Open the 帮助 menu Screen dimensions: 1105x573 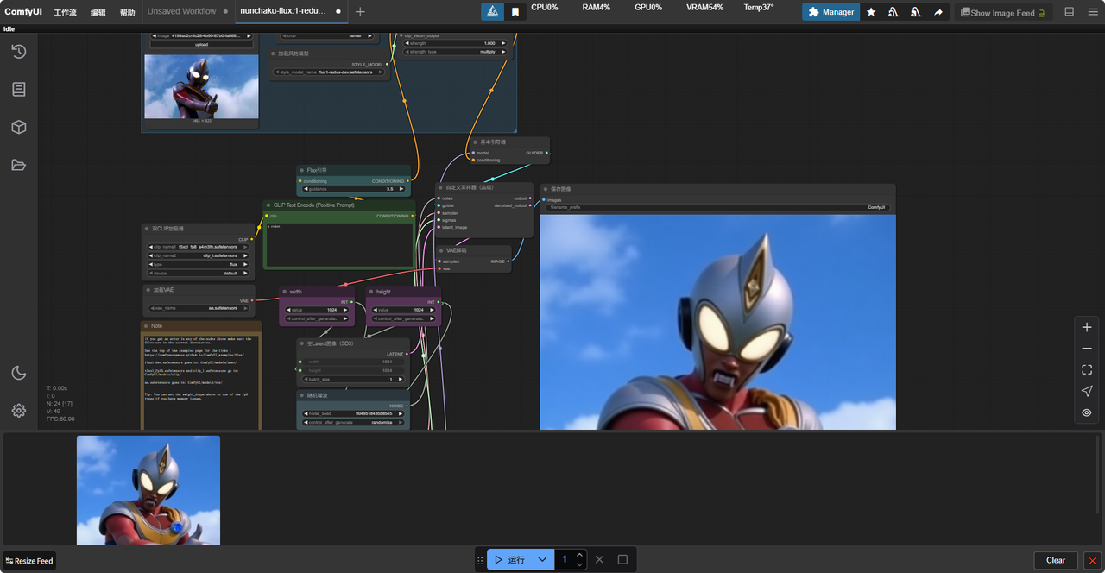pos(128,12)
